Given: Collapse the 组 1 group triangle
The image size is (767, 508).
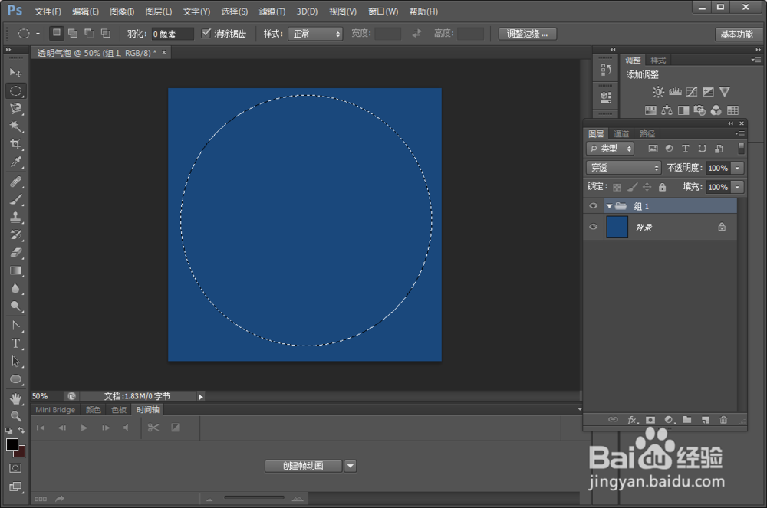Looking at the screenshot, I should [x=610, y=206].
